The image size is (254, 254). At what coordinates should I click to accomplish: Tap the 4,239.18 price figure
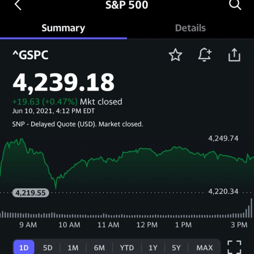pyautogui.click(x=63, y=83)
